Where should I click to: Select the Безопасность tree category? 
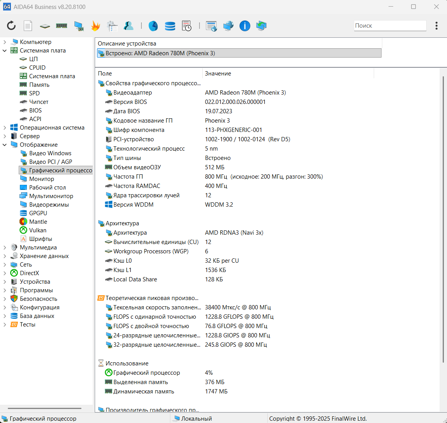tap(38, 298)
